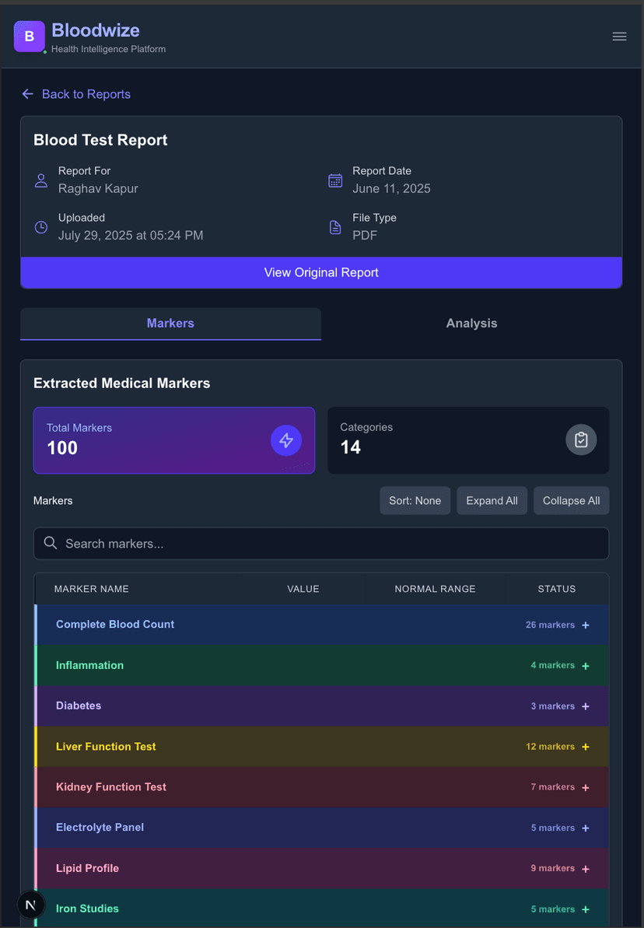Screen dimensions: 644x928
Task: Click the clipboard check icon in Categories
Action: click(x=581, y=439)
